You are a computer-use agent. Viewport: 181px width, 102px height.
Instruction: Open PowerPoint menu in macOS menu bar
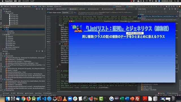[x=9, y=1]
